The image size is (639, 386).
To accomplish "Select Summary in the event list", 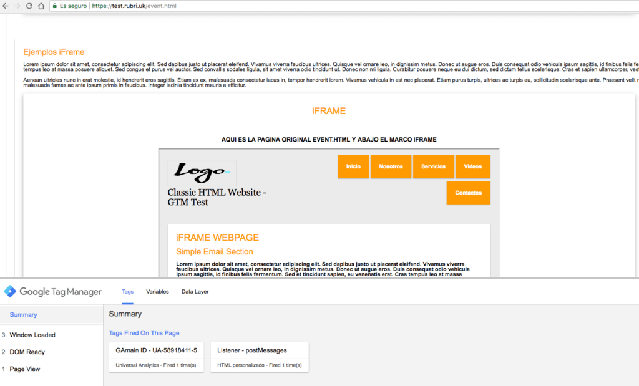I will click(24, 315).
